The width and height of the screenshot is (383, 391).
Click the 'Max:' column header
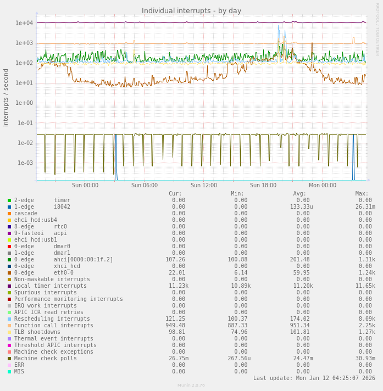point(362,194)
